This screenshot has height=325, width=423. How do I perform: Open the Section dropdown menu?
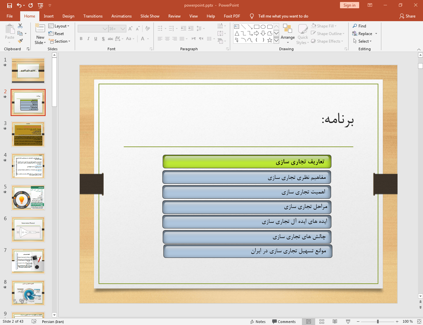click(x=60, y=41)
